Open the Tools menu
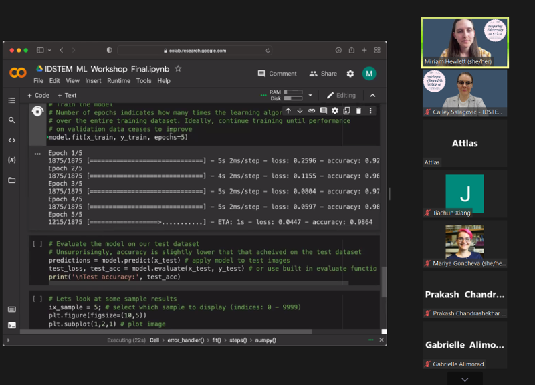 [x=144, y=81]
